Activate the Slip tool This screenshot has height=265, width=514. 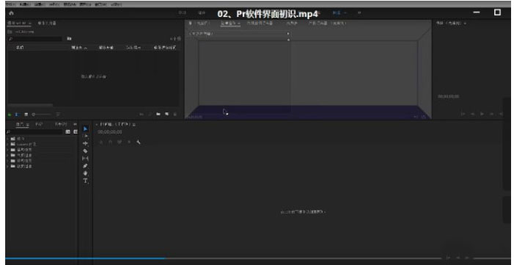point(86,159)
